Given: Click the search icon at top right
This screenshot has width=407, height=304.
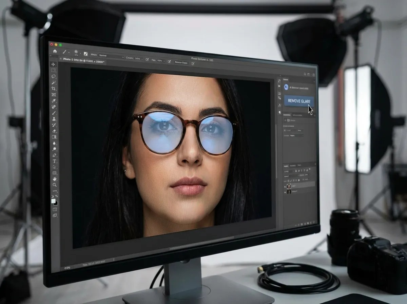Looking at the screenshot, I should pos(305,74).
